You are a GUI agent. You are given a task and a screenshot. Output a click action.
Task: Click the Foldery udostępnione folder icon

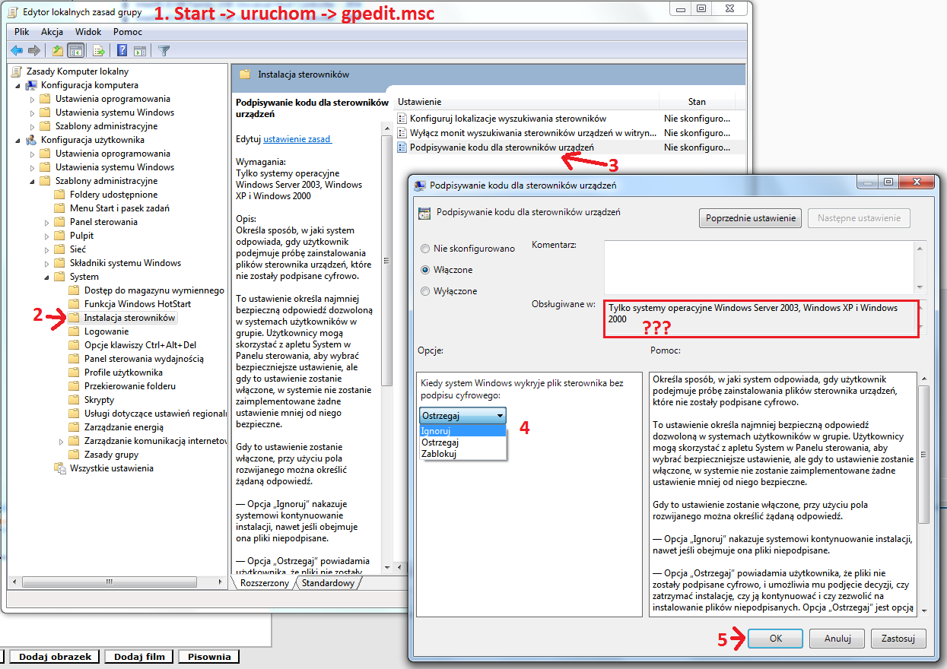tap(60, 195)
